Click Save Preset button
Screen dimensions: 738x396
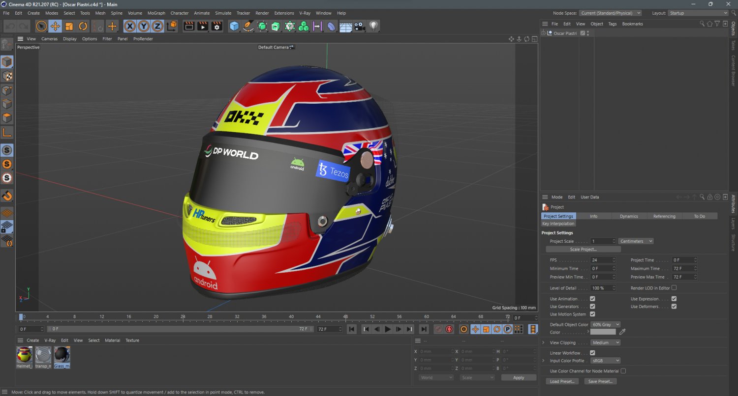pos(600,381)
